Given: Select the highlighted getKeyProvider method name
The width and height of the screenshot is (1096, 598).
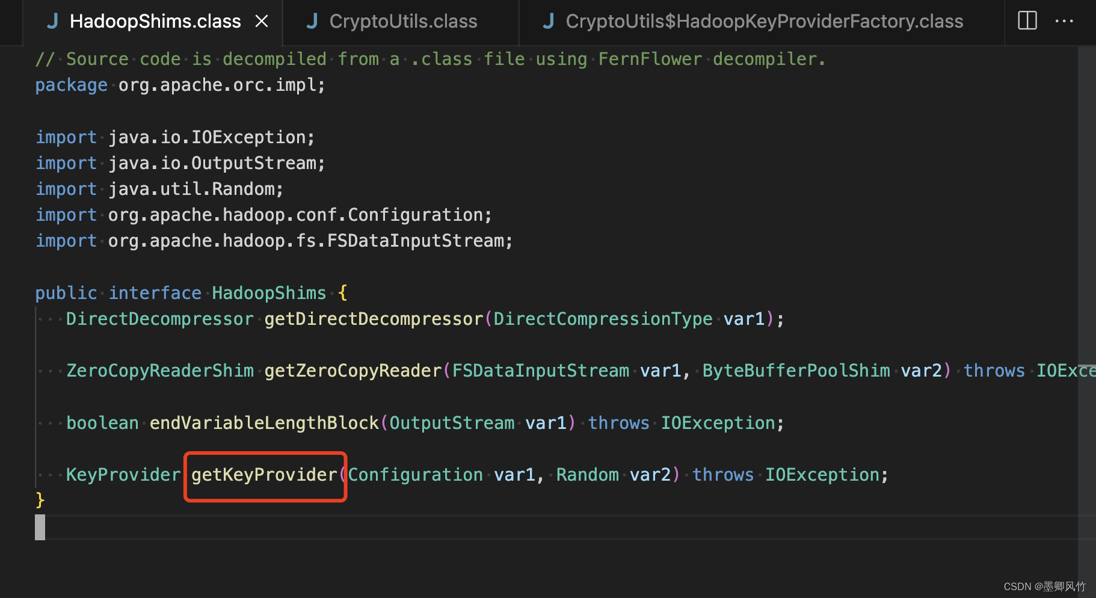Looking at the screenshot, I should click(265, 475).
